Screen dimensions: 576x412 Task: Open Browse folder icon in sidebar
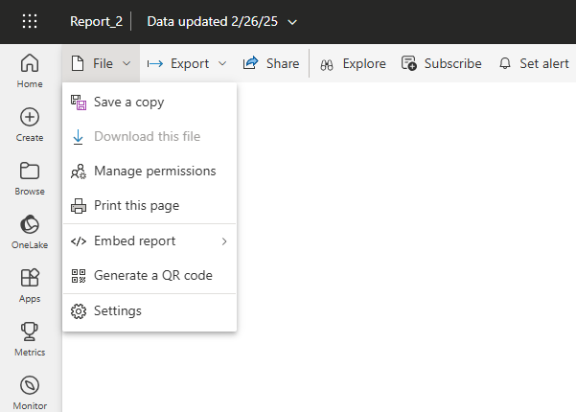click(x=30, y=177)
